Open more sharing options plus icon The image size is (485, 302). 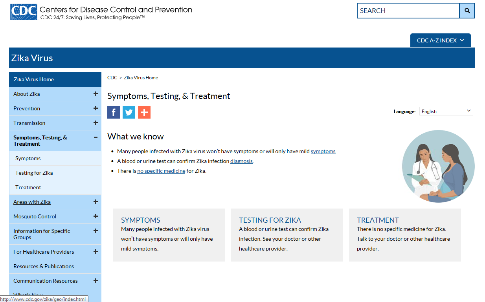144,112
